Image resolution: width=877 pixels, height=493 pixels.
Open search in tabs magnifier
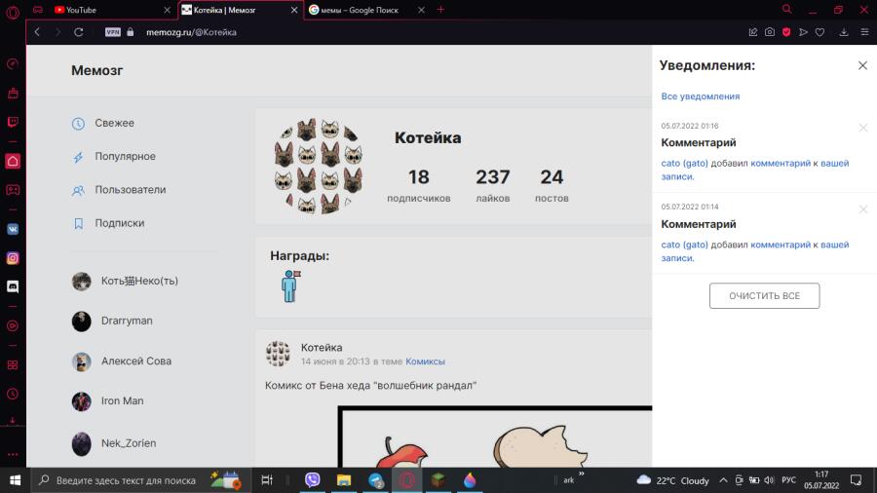coord(787,10)
